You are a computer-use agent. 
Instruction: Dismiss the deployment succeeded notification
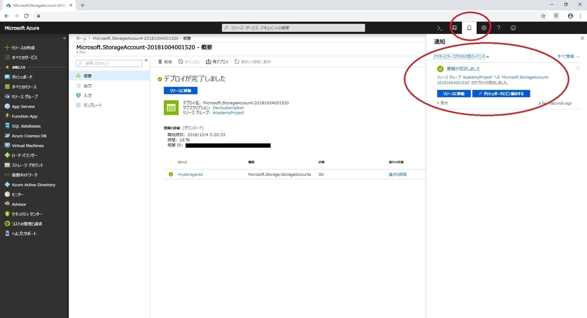pos(578,68)
